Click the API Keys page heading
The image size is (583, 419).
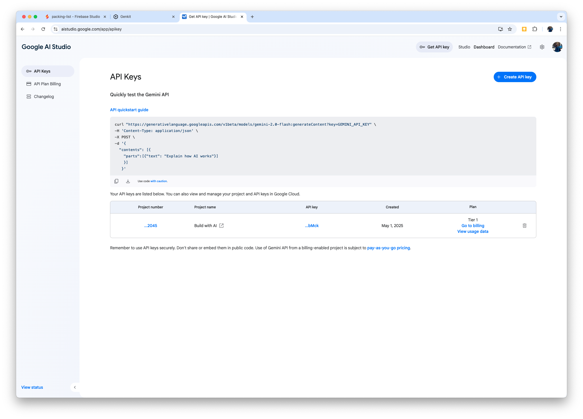tap(126, 77)
